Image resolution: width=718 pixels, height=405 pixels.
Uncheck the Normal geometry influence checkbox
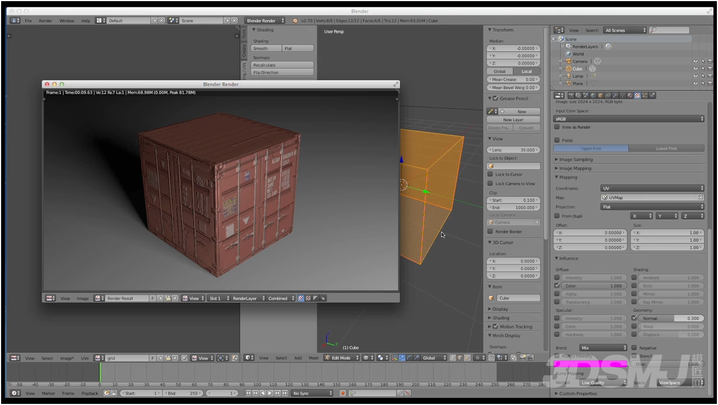pyautogui.click(x=634, y=318)
